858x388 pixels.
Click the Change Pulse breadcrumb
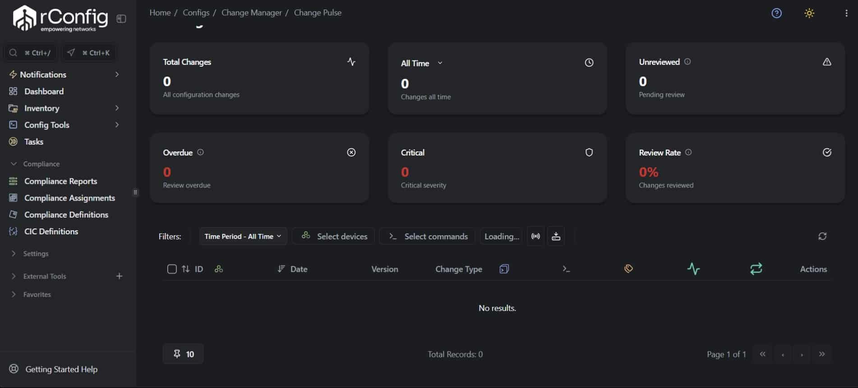(x=318, y=13)
